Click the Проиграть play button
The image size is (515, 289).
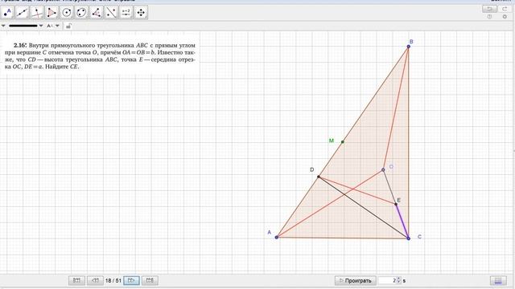tap(356, 280)
